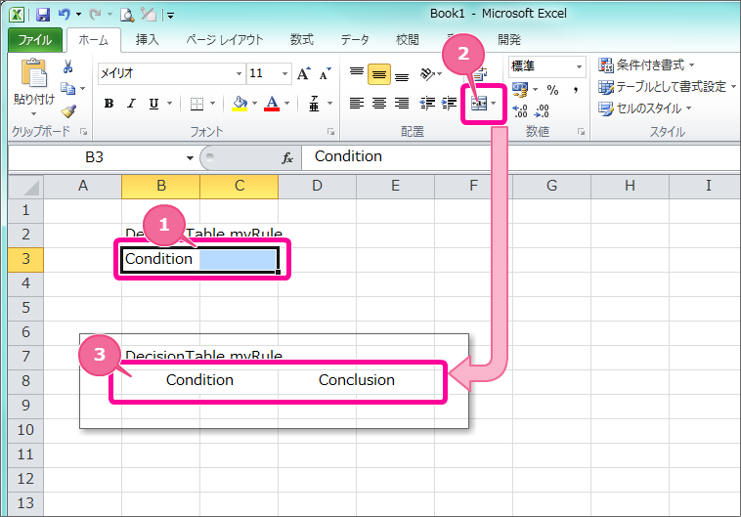Toggle Bold formatting
The width and height of the screenshot is (741, 517).
[x=109, y=104]
